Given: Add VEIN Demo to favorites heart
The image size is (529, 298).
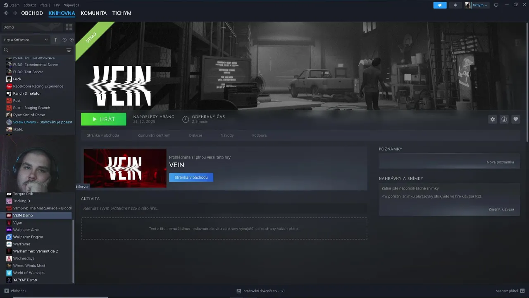Looking at the screenshot, I should pos(515,119).
